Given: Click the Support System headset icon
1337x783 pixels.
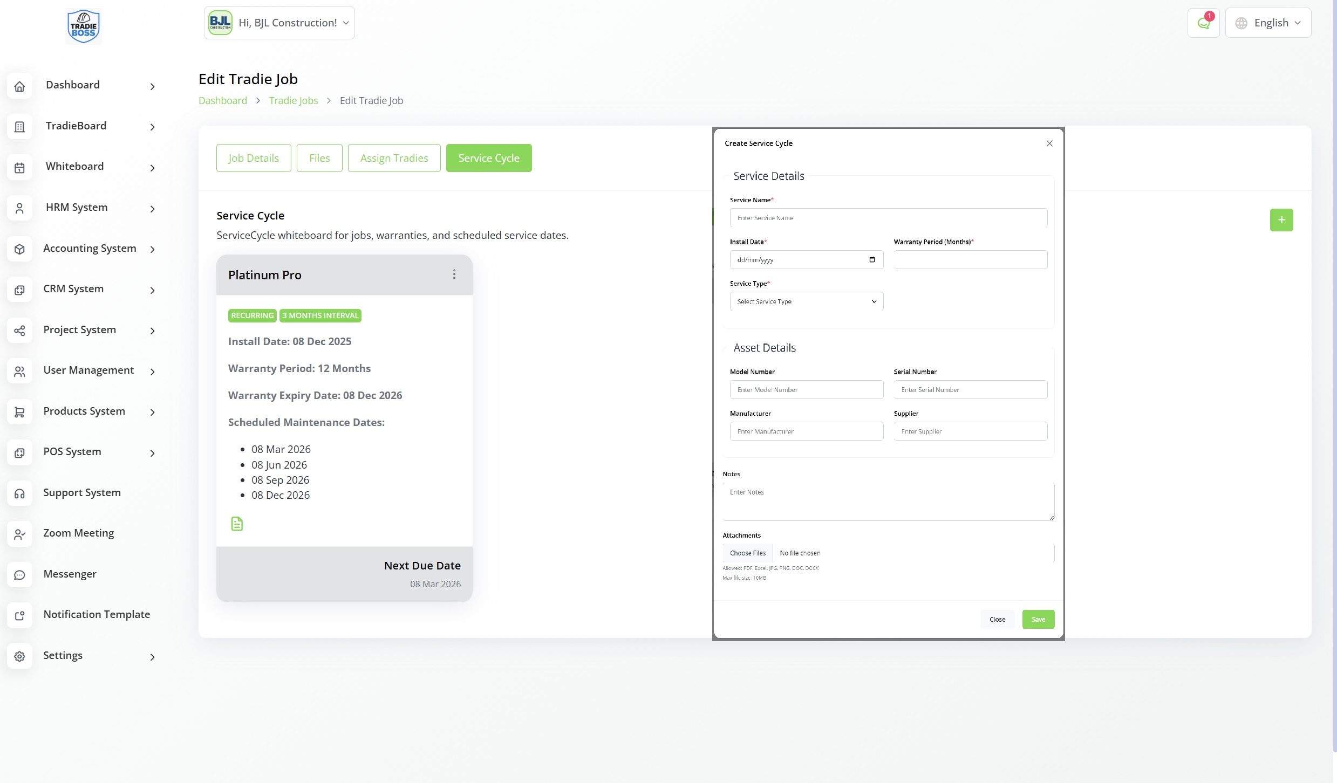Looking at the screenshot, I should pyautogui.click(x=19, y=493).
